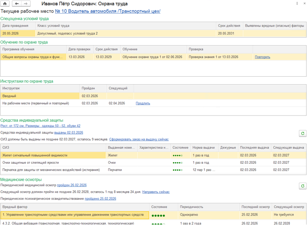Viewport: 307px width, 225px height.
Task: Click the Жилет issued nomenclature cell
Action: tap(121, 156)
